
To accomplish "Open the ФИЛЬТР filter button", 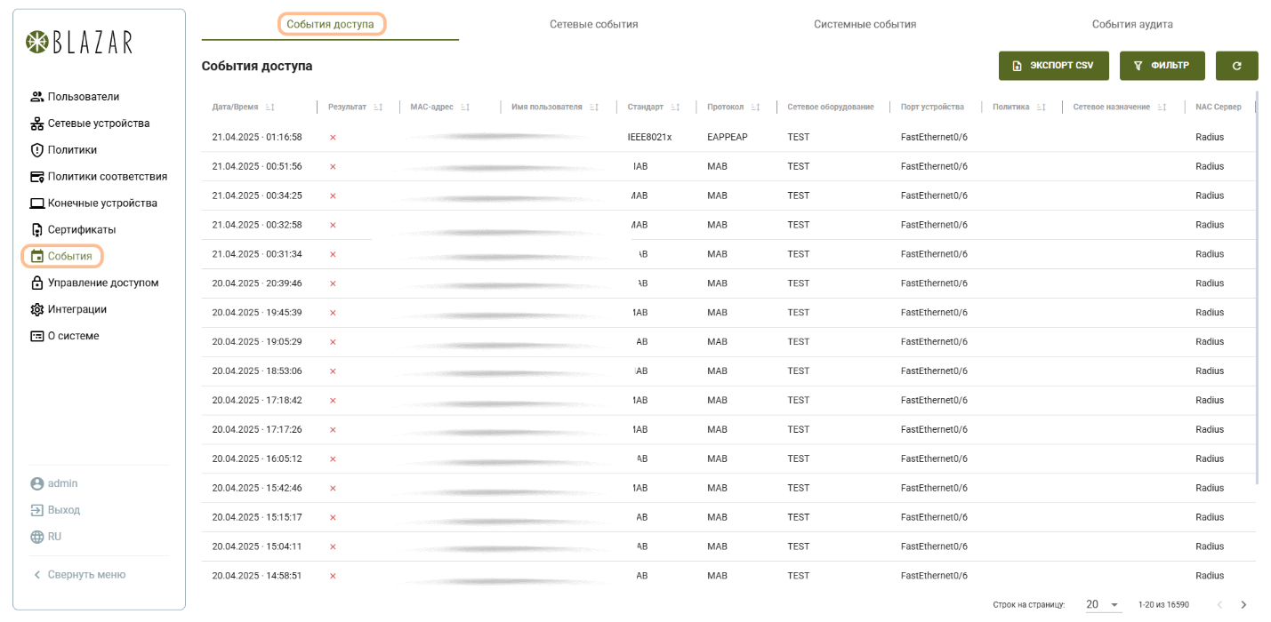I will point(1162,66).
